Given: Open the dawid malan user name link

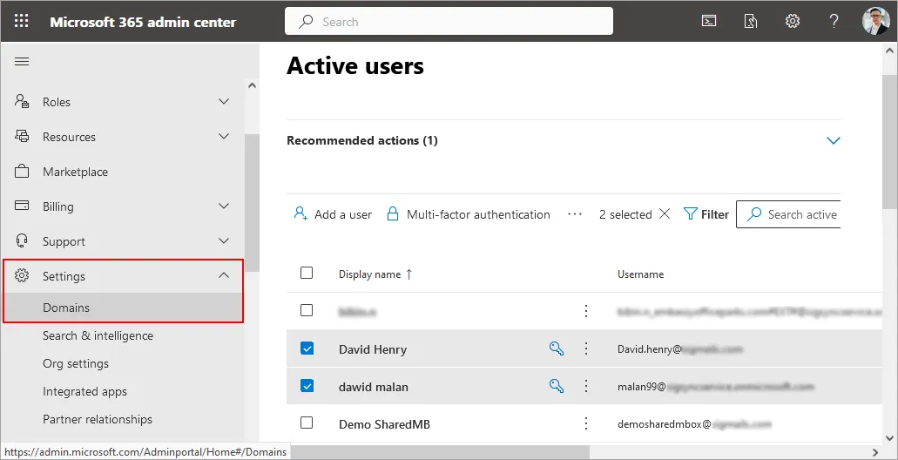Looking at the screenshot, I should 374,387.
